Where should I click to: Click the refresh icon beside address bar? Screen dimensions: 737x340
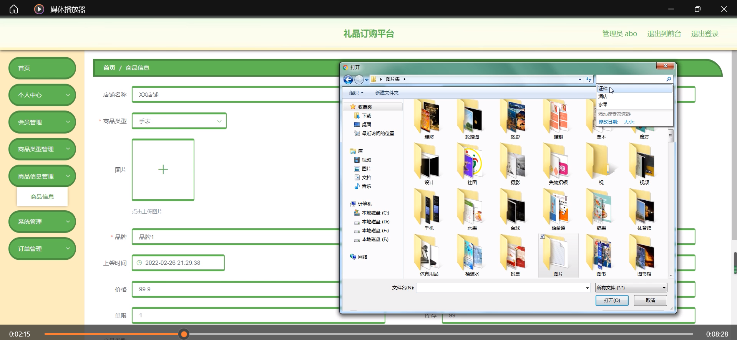click(x=589, y=79)
